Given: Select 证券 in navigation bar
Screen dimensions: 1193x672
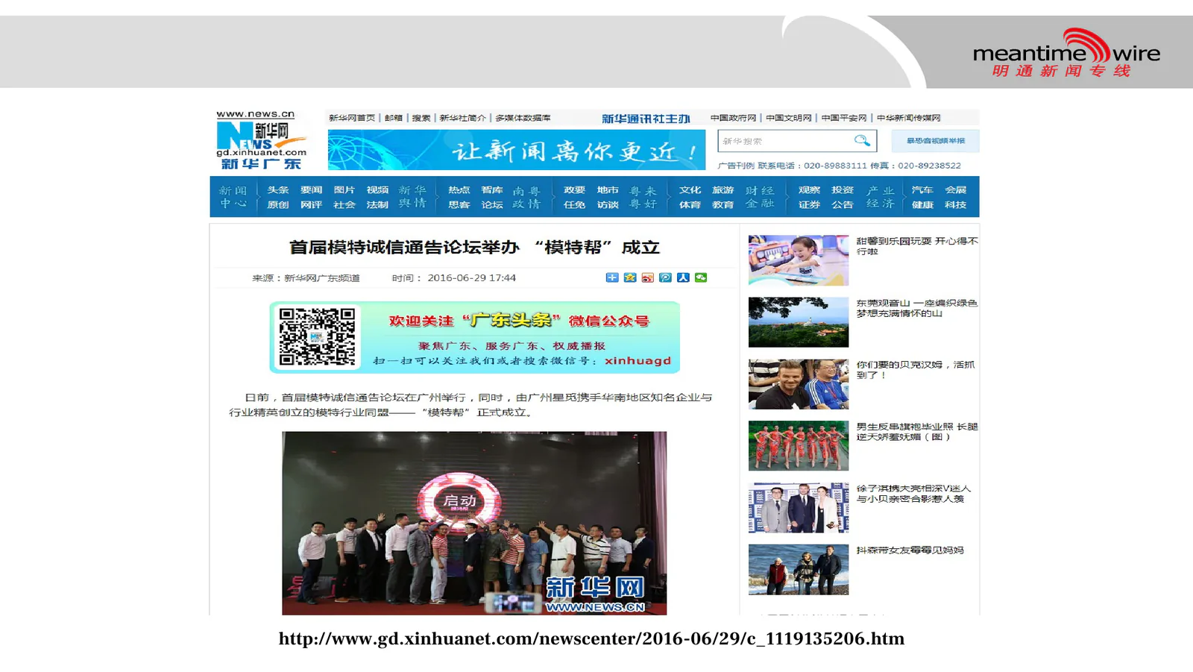Looking at the screenshot, I should [x=809, y=205].
